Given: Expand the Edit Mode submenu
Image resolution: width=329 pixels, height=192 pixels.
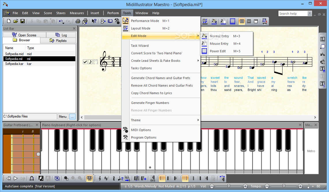Looking at the screenshot, I should pyautogui.click(x=161, y=36).
